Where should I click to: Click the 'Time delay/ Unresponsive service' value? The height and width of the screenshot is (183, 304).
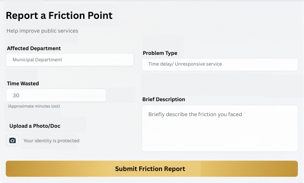tap(185, 64)
